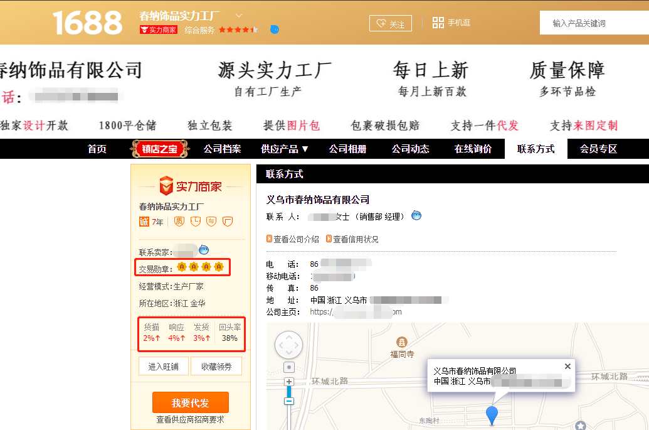649x430 pixels.
Task: Click the 发货 3% rating
Action: pyautogui.click(x=202, y=333)
